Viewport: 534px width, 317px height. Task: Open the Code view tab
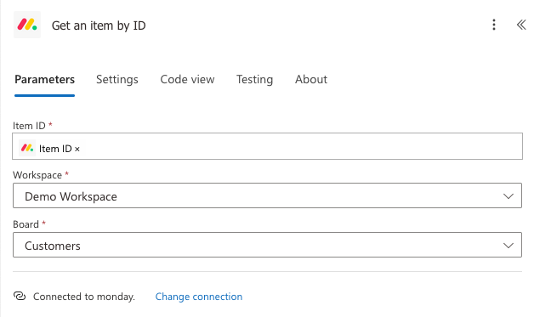187,79
